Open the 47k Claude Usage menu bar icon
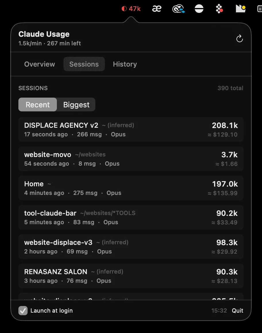The height and width of the screenshot is (333, 262). pyautogui.click(x=131, y=9)
